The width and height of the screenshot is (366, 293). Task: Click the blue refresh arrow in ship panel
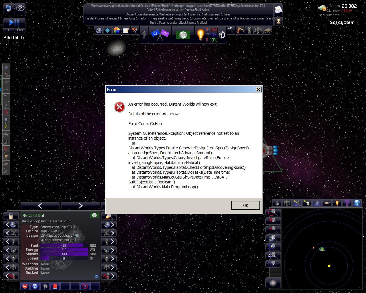(96, 276)
